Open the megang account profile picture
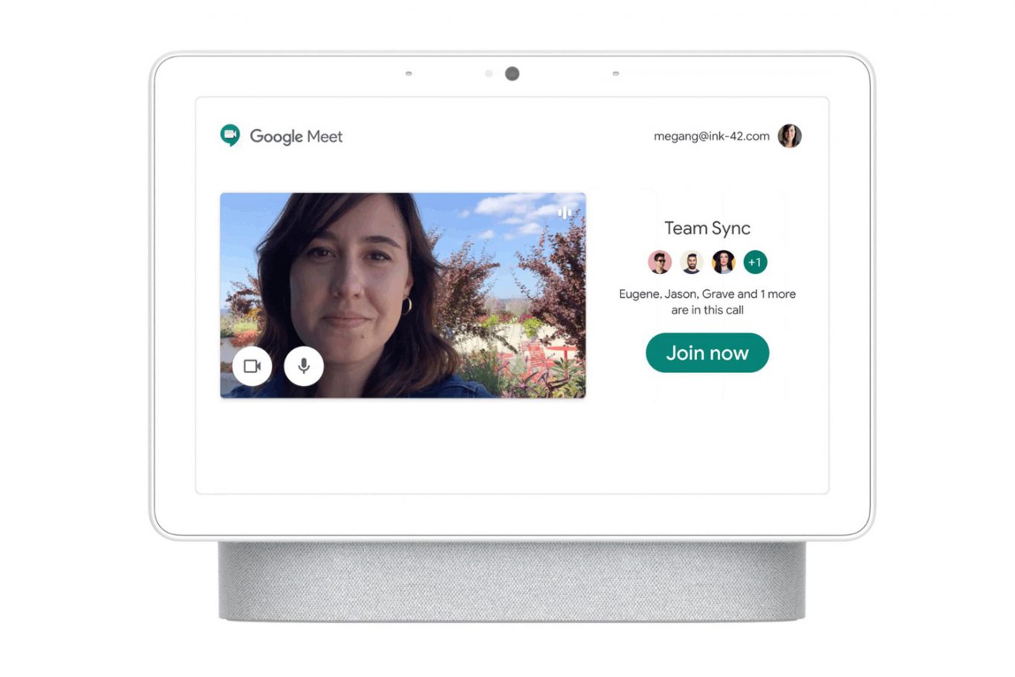The height and width of the screenshot is (677, 1015). tap(789, 136)
